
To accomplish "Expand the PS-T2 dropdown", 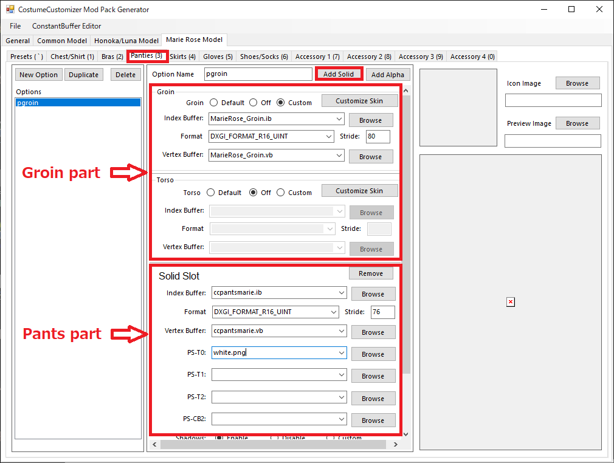I will [342, 397].
